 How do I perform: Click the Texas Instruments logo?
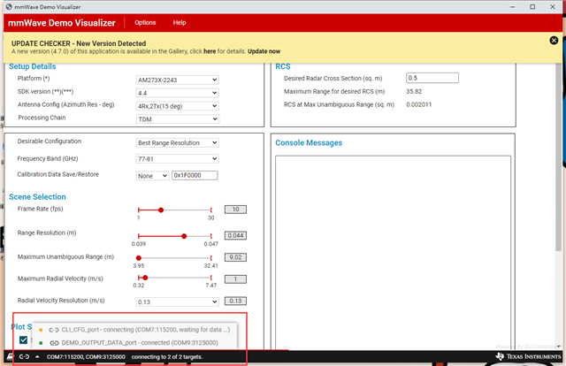point(530,356)
